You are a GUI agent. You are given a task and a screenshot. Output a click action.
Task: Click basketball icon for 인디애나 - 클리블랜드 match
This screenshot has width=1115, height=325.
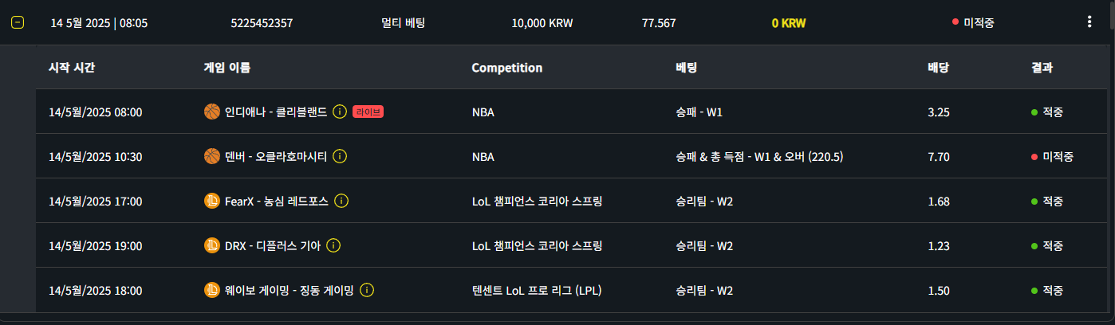(212, 112)
